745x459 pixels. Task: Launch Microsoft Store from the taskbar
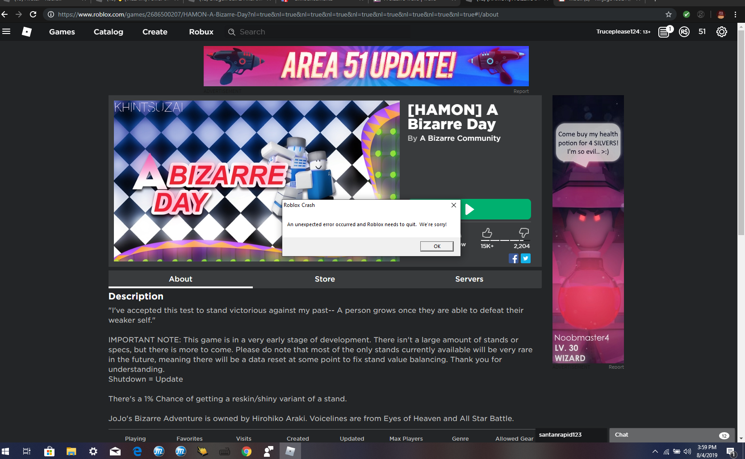(49, 451)
